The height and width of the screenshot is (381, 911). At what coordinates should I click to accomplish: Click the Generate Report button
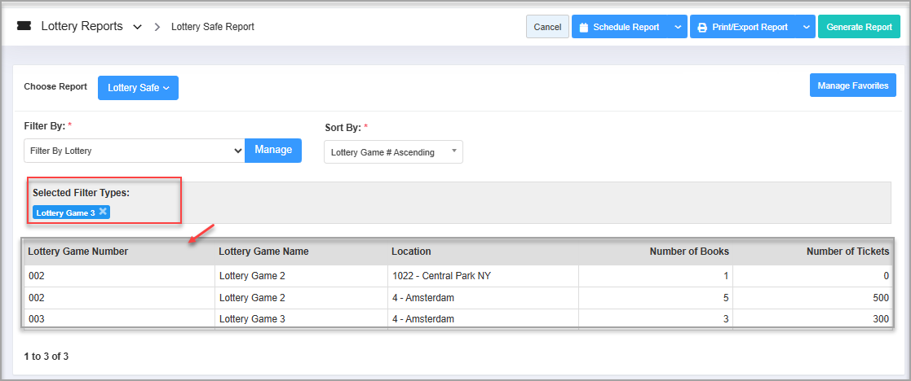859,27
